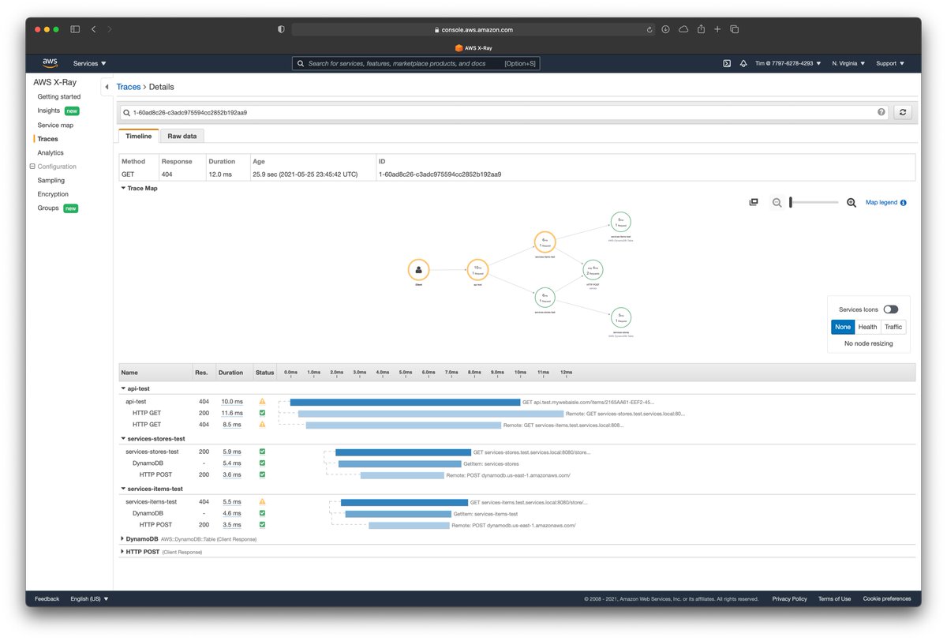The height and width of the screenshot is (641, 947).
Task: Open the Support dropdown
Action: click(x=890, y=63)
